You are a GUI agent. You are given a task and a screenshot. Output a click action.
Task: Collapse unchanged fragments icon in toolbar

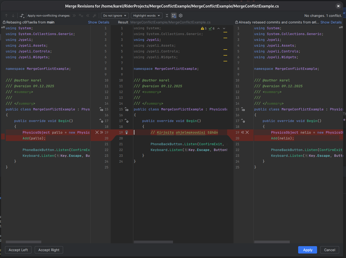point(167,16)
